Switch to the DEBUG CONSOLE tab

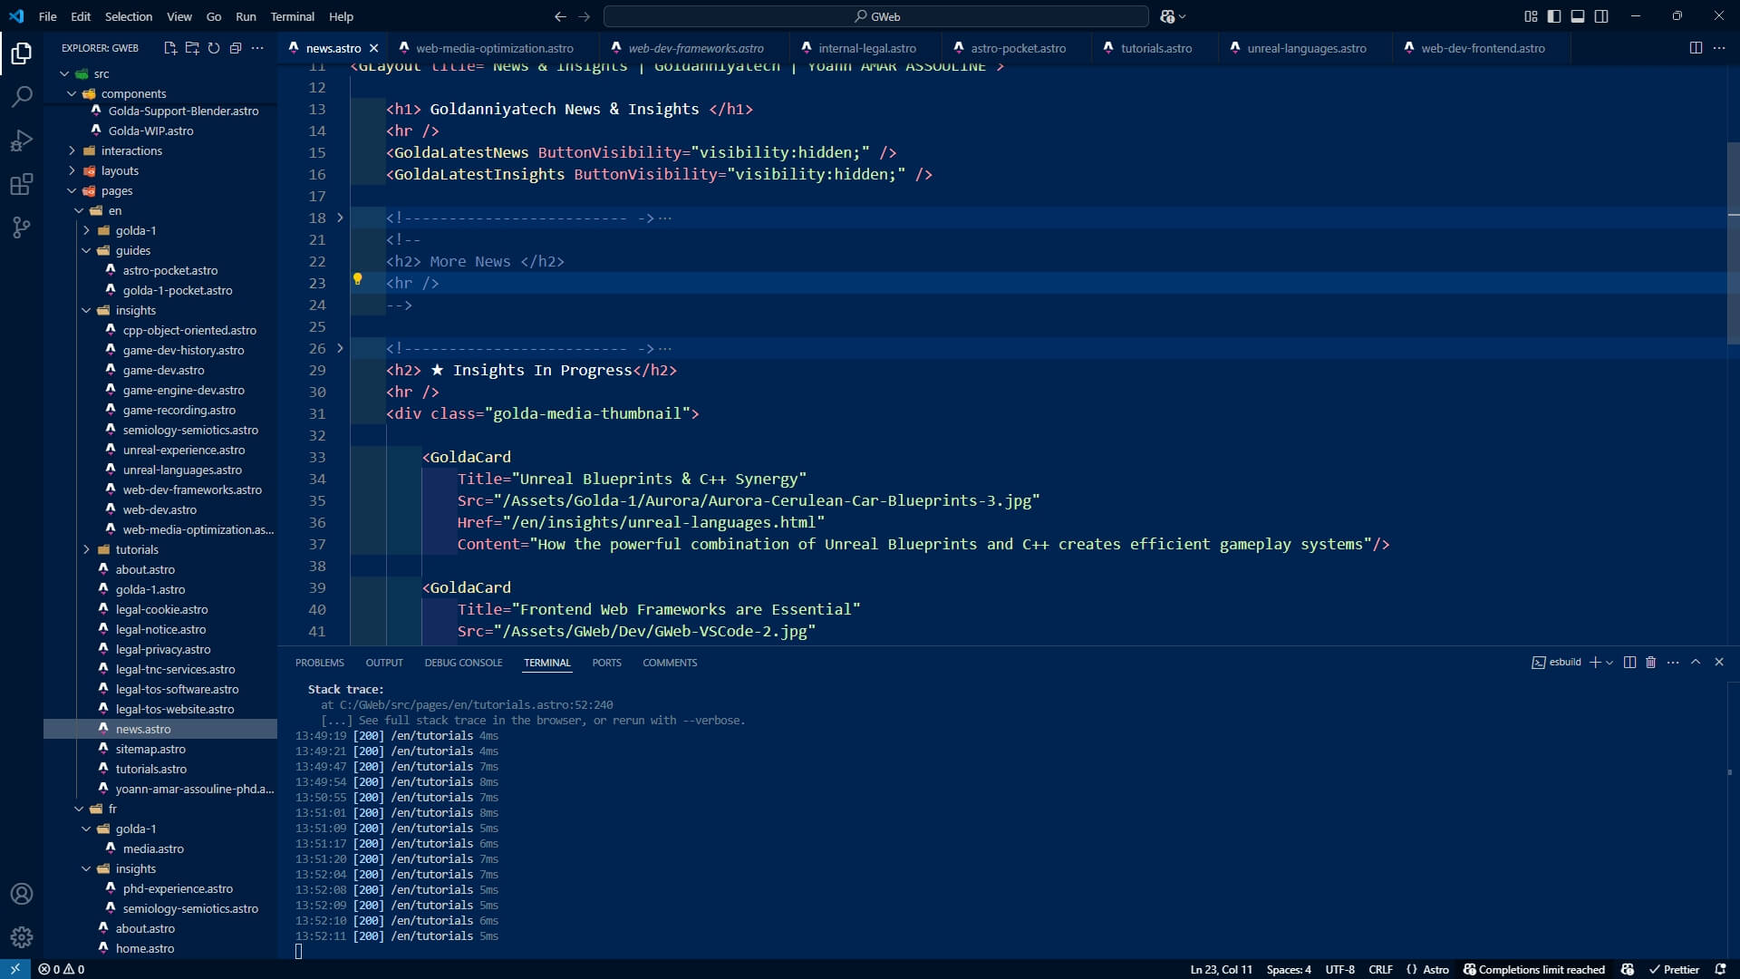(463, 663)
